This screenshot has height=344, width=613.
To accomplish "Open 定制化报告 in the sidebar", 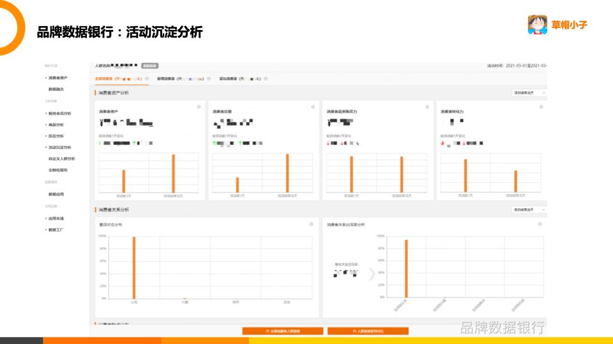I will (58, 170).
